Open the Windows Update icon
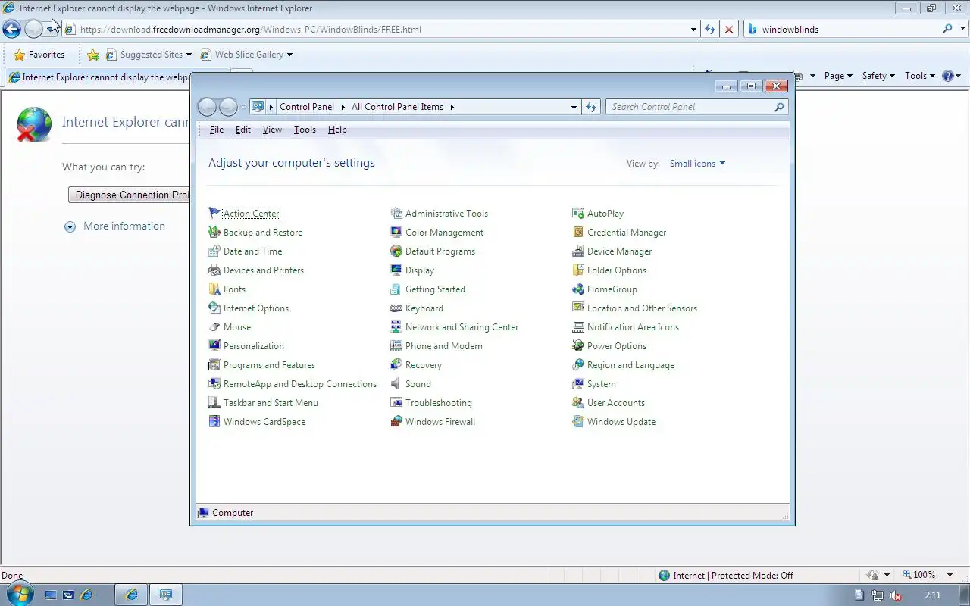The height and width of the screenshot is (606, 970). point(578,422)
